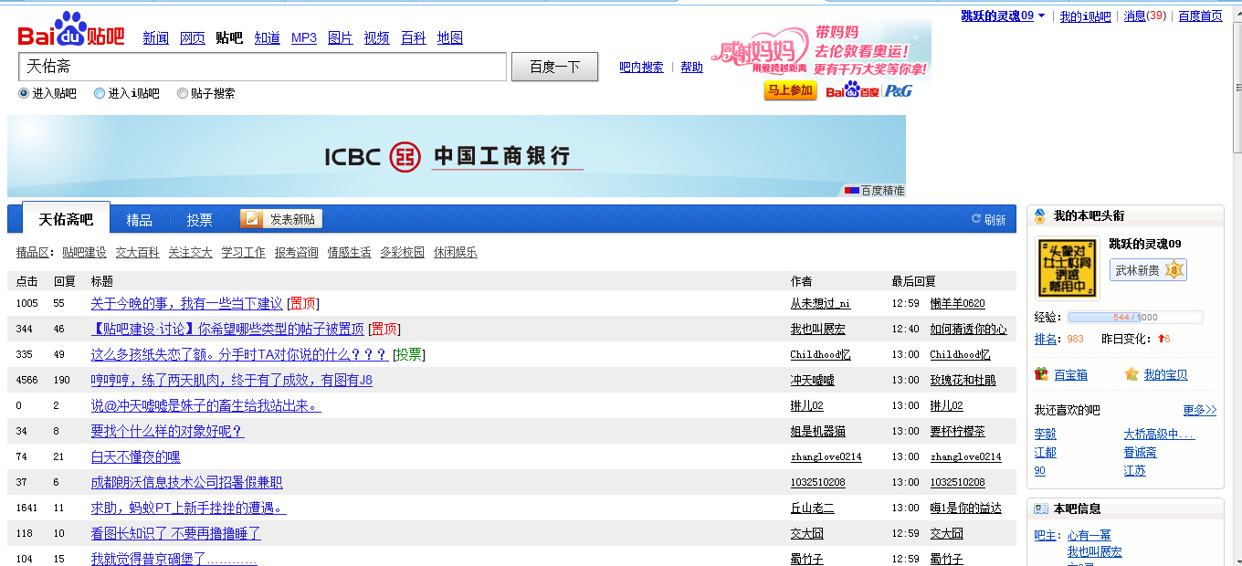Image resolution: width=1242 pixels, height=566 pixels.
Task: Open 消息(39) link
Action: pos(1145,16)
